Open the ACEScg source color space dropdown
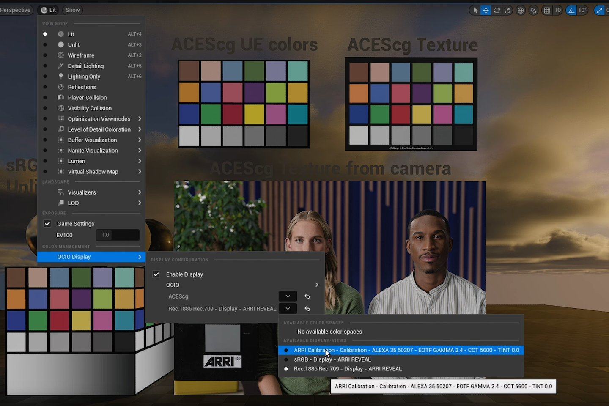Image resolution: width=609 pixels, height=406 pixels. 288,296
